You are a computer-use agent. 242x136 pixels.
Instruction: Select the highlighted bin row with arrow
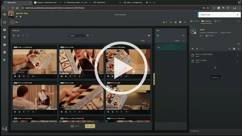pos(171,47)
